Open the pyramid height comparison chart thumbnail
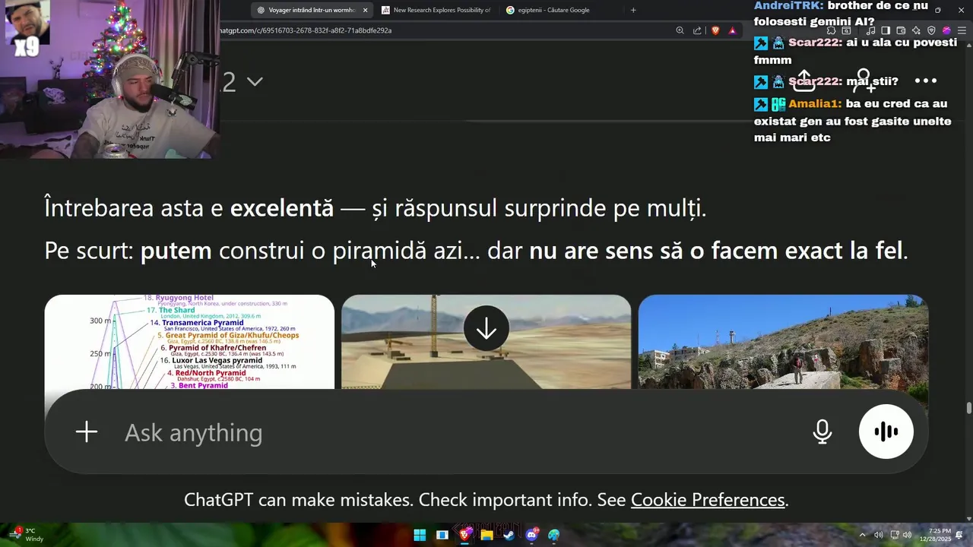This screenshot has height=547, width=973. [x=189, y=342]
